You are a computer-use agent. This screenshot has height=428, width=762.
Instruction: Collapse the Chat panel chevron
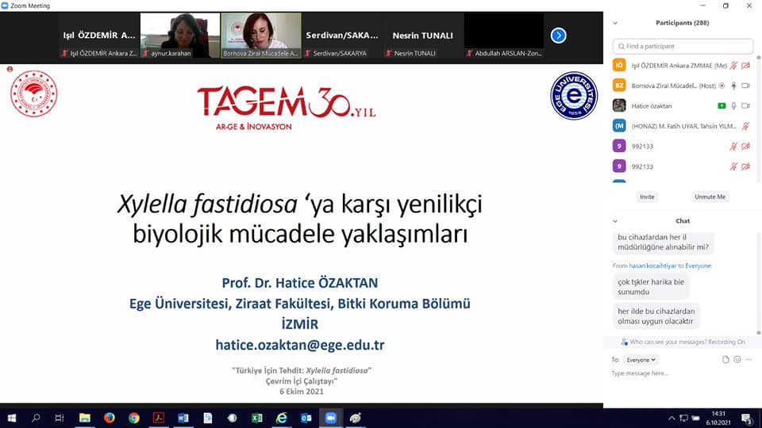tap(615, 221)
